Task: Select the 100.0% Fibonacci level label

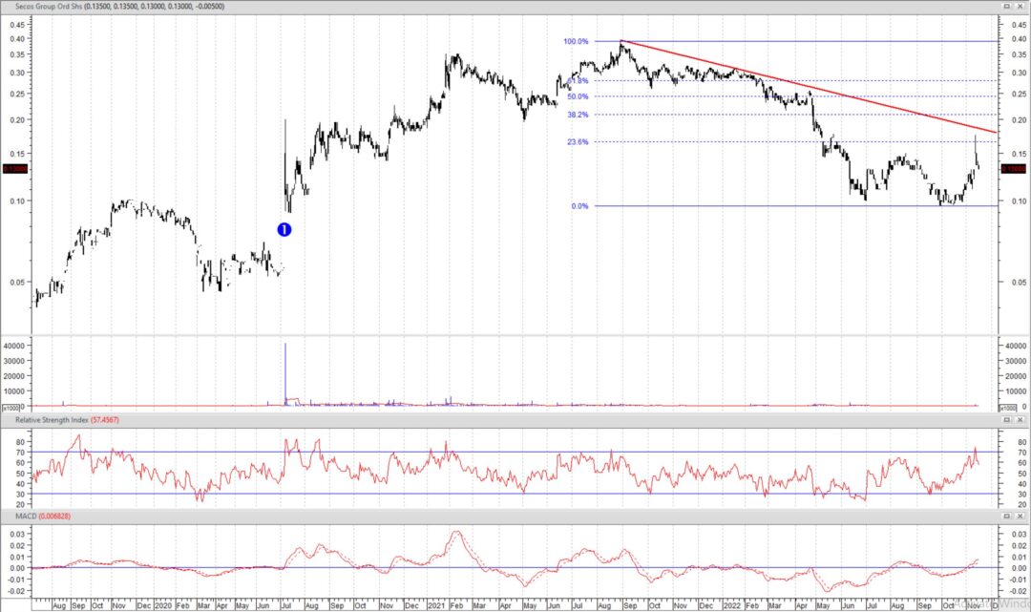Action: click(576, 41)
